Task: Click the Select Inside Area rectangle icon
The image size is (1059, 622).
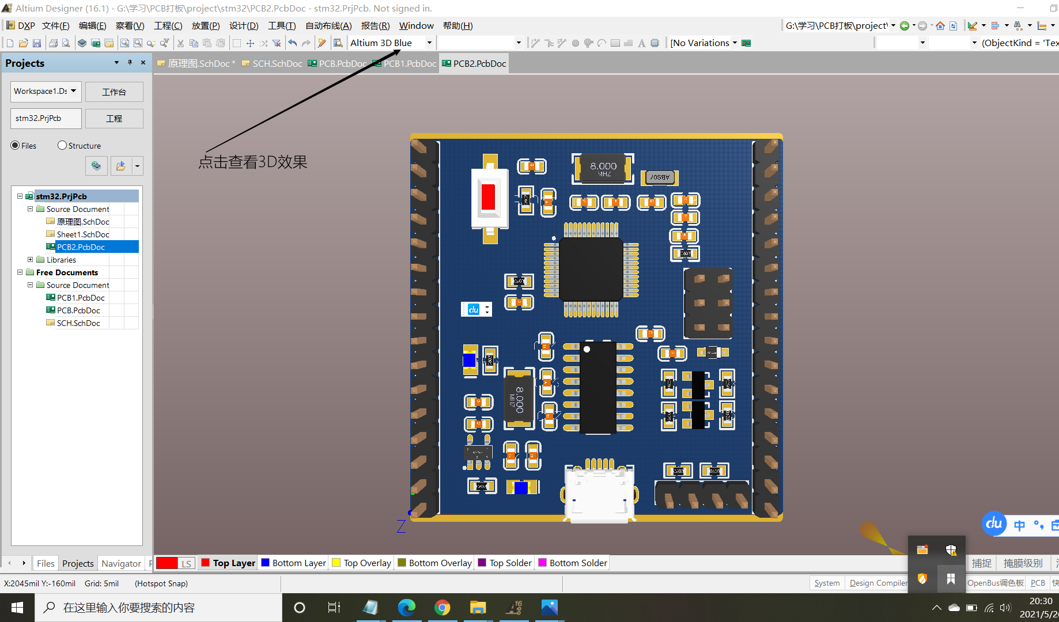Action: pos(237,43)
